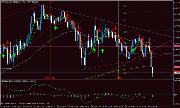
Task: Click the 28 Jun 23:30 time label
Action: [73, 107]
